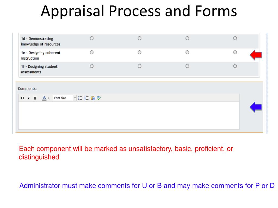Apply text color with the A icon
The height and width of the screenshot is (208, 278).
click(44, 98)
